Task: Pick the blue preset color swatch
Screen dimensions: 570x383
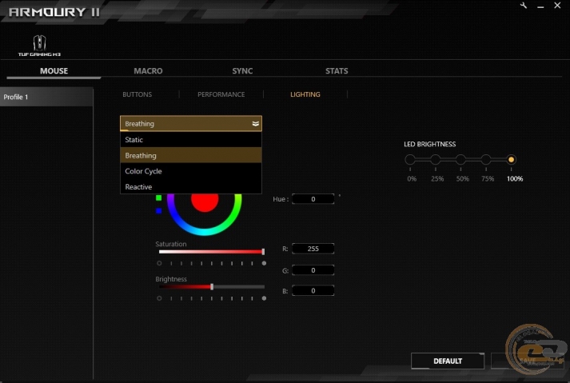Action: click(159, 211)
